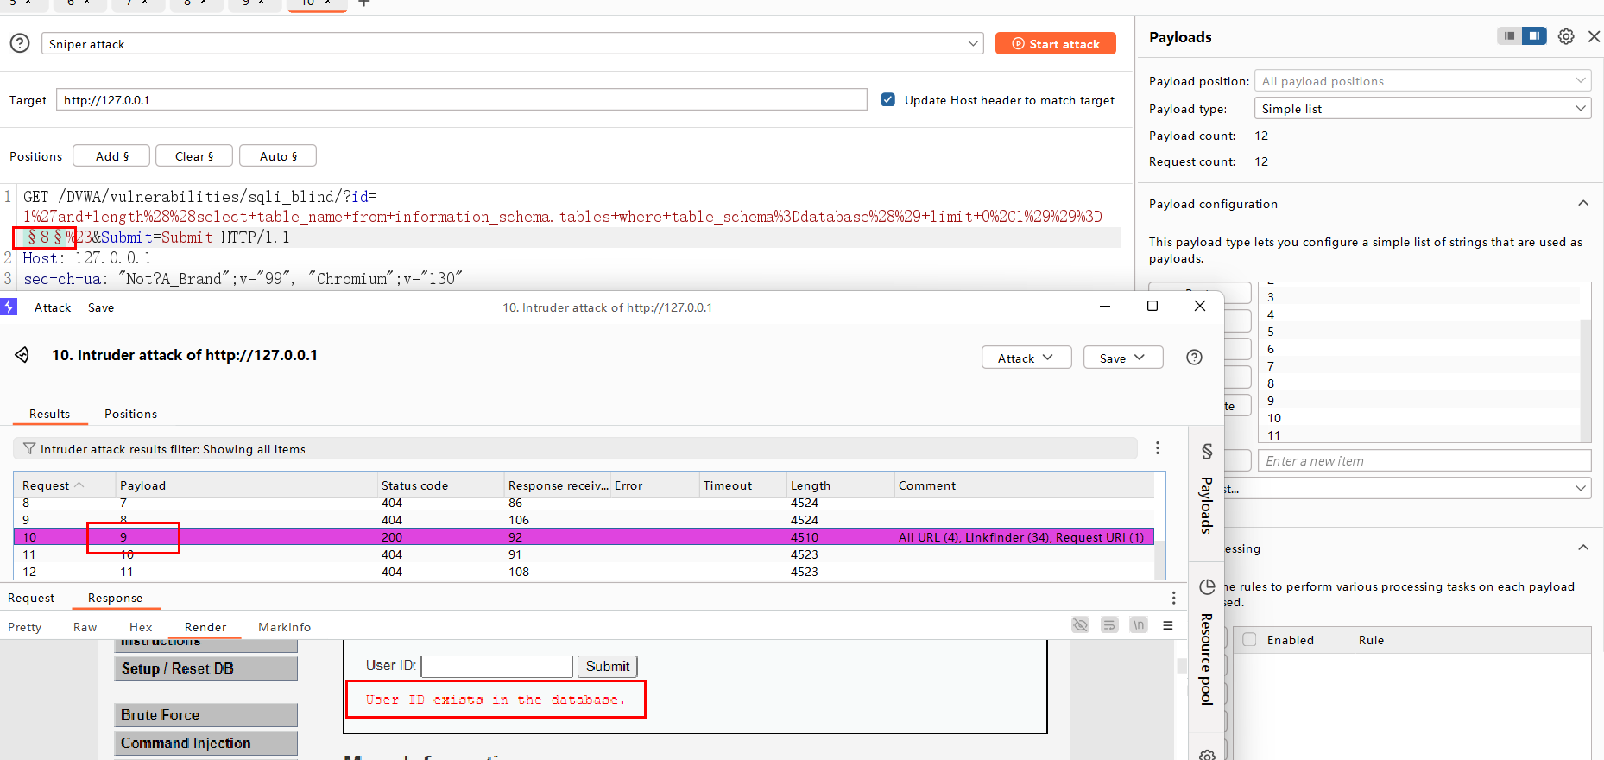Edit the Target URL field
The width and height of the screenshot is (1604, 760).
(x=461, y=99)
